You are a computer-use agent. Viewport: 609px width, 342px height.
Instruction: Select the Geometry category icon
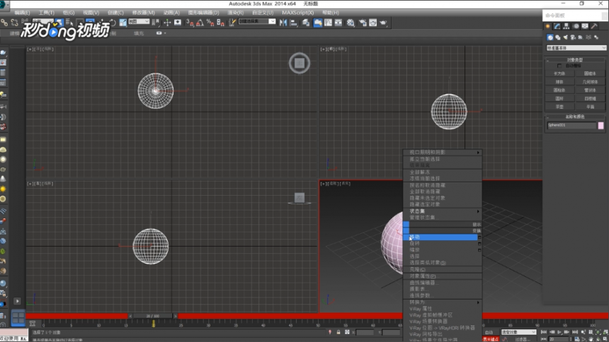pos(550,37)
